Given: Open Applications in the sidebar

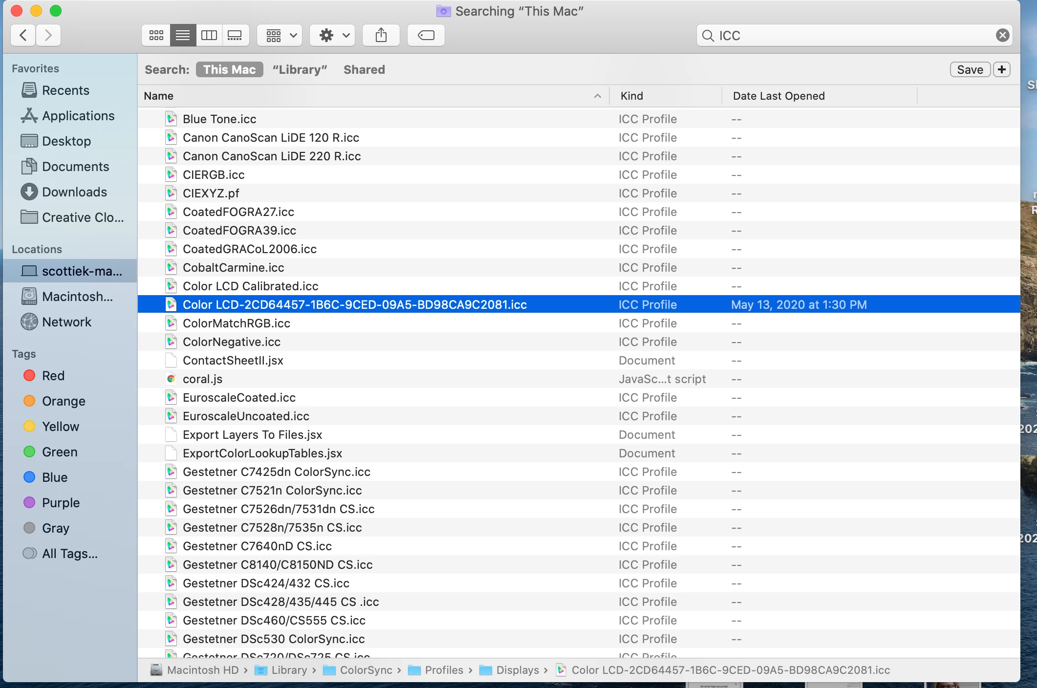Looking at the screenshot, I should pyautogui.click(x=78, y=116).
